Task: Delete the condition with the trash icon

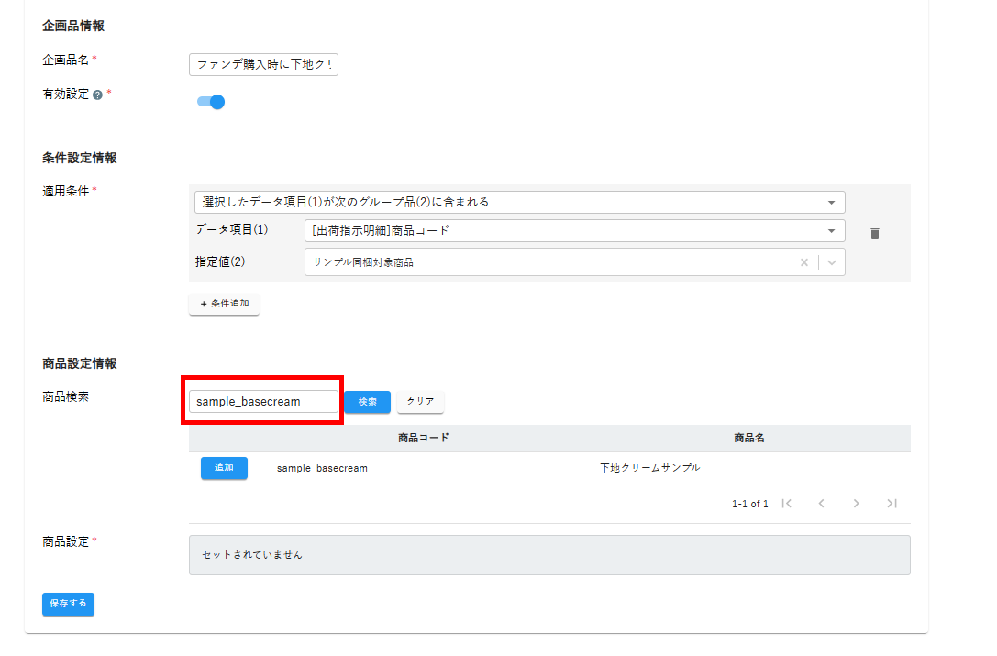Action: (x=874, y=233)
